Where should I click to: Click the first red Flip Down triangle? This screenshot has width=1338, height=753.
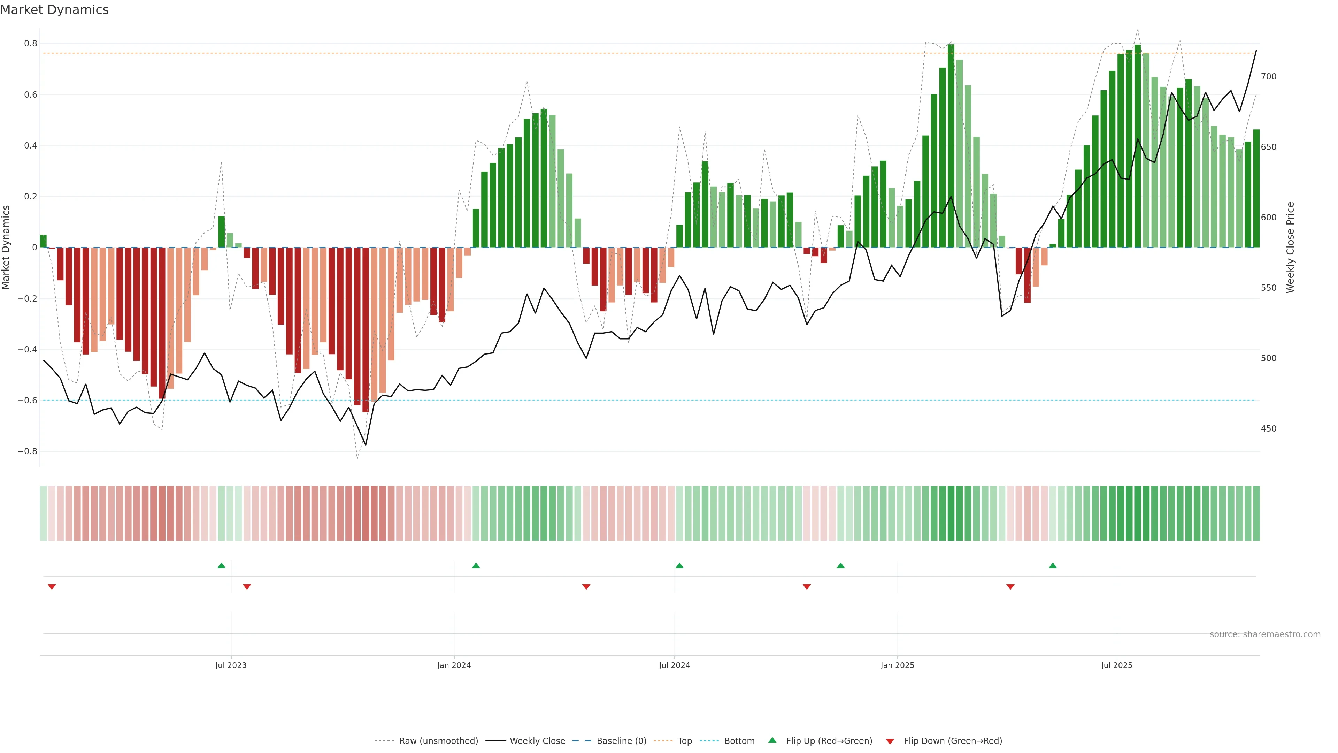tap(52, 587)
